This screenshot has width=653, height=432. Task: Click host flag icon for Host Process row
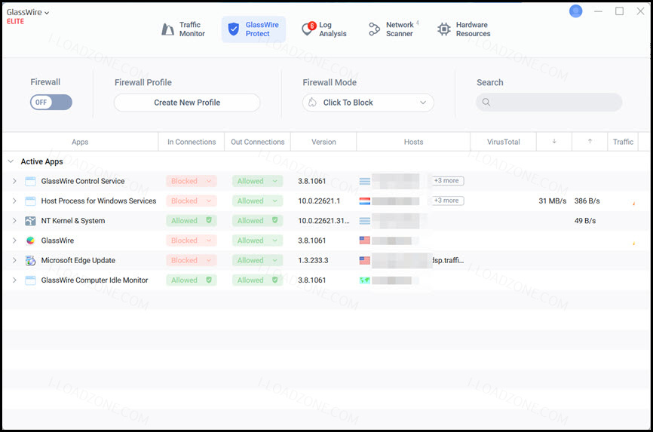(365, 201)
